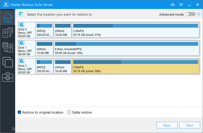
Task: Uncheck Restore to original location
Action: 20,112
